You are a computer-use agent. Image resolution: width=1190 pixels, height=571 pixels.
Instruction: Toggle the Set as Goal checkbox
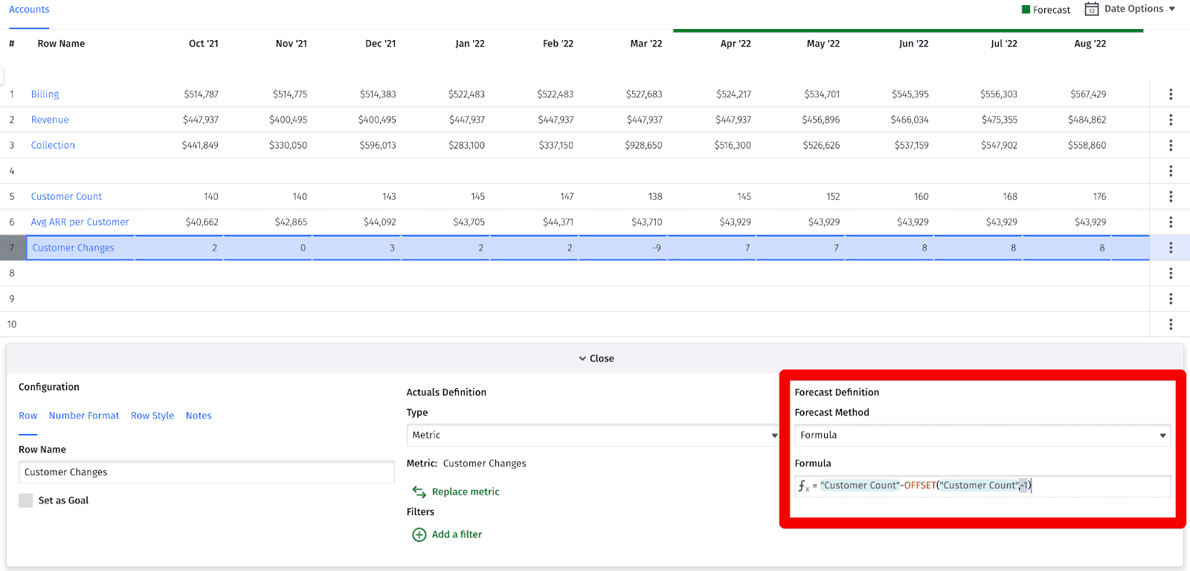tap(26, 500)
